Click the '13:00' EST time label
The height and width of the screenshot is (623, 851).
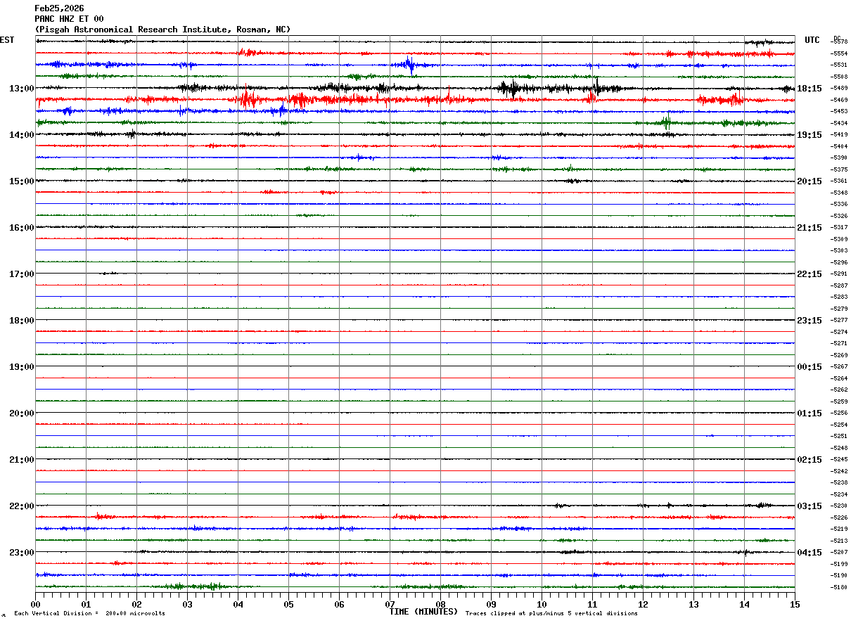[x=21, y=89]
